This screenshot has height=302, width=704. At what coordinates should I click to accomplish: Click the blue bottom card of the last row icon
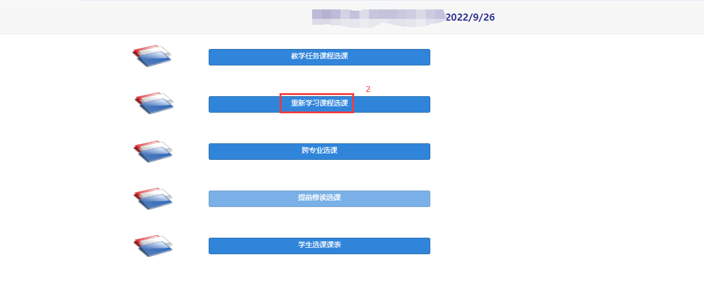155,250
